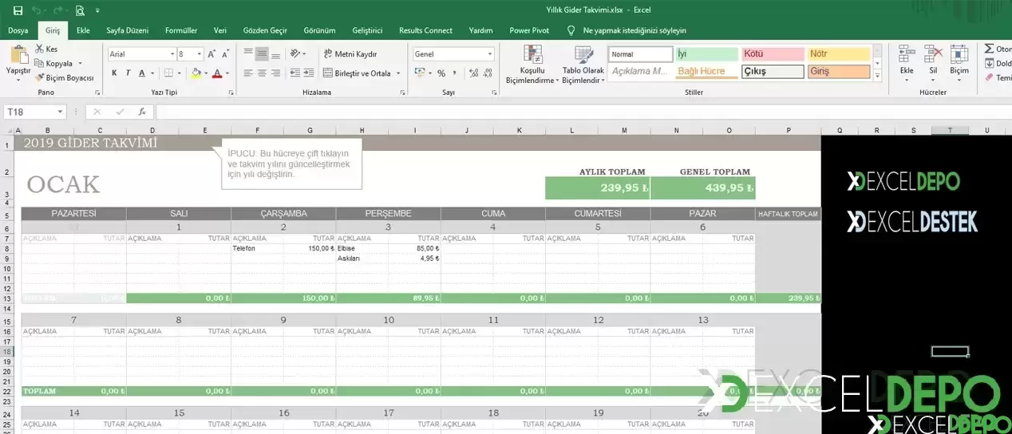Image resolution: width=1012 pixels, height=434 pixels.
Task: Open the Power Pivot tab
Action: pos(529,30)
